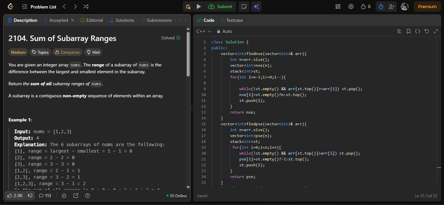Expand the editor to fullscreen
444x205 pixels.
tap(435, 31)
